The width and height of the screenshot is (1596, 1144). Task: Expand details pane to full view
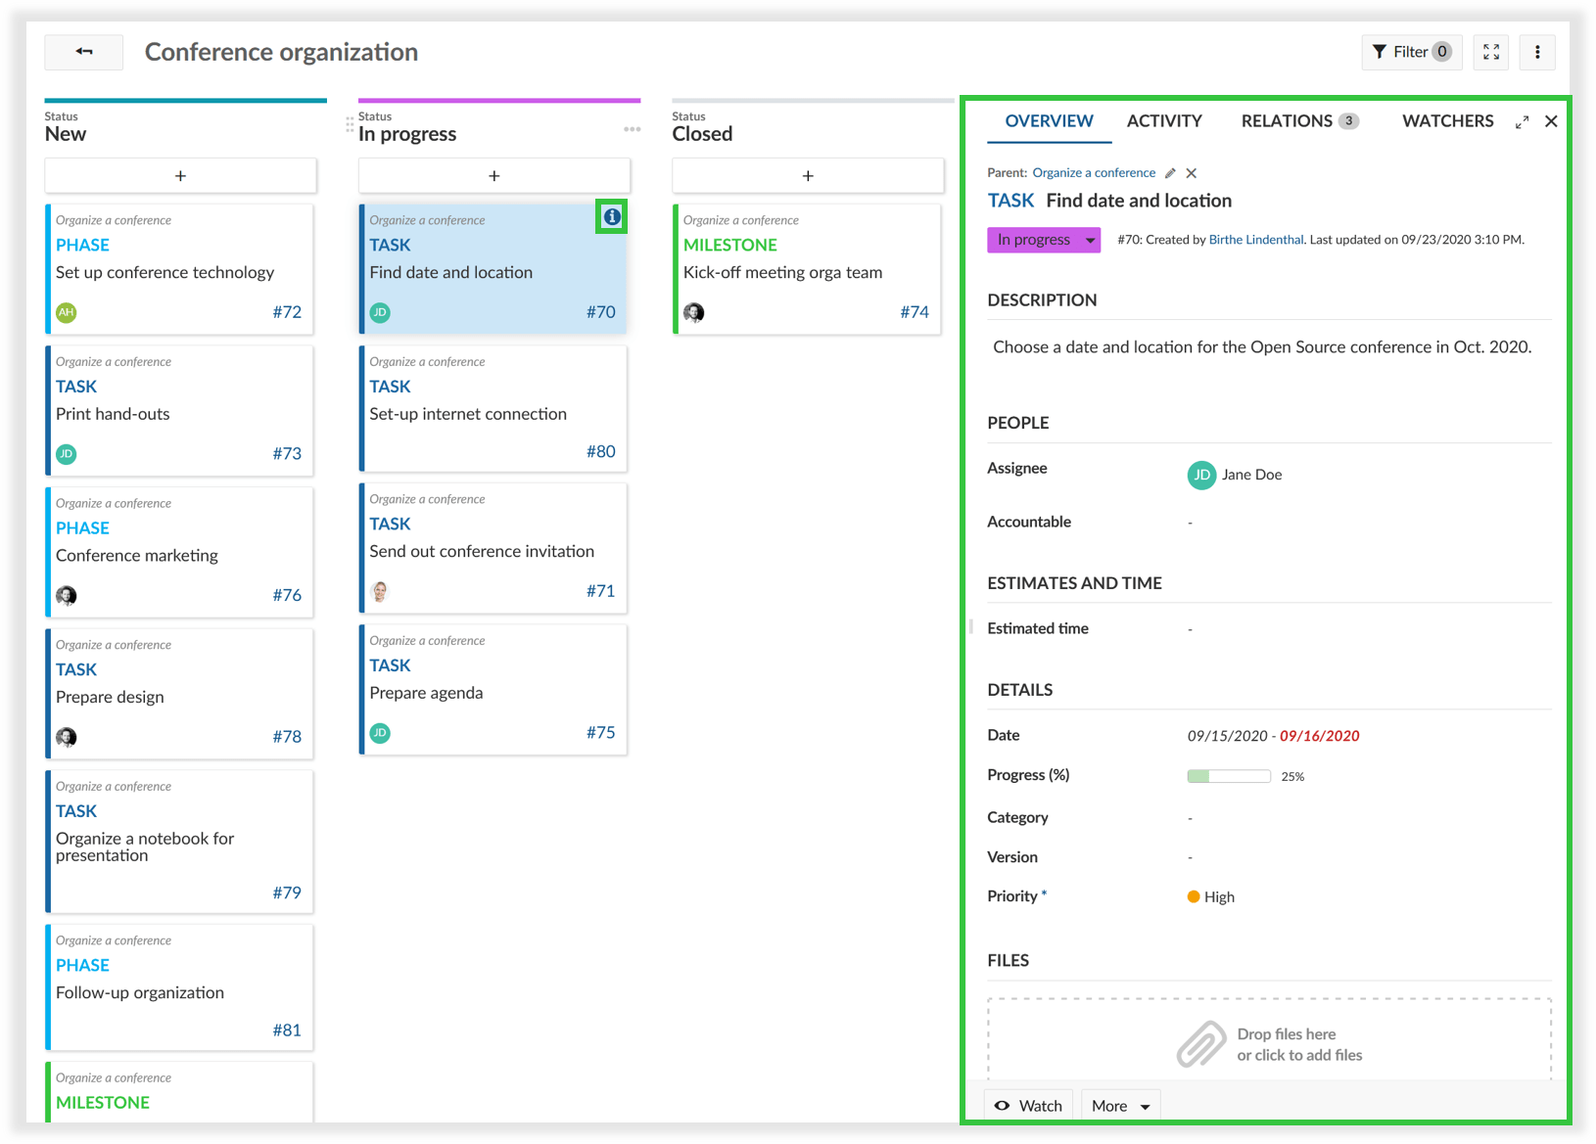coord(1522,122)
